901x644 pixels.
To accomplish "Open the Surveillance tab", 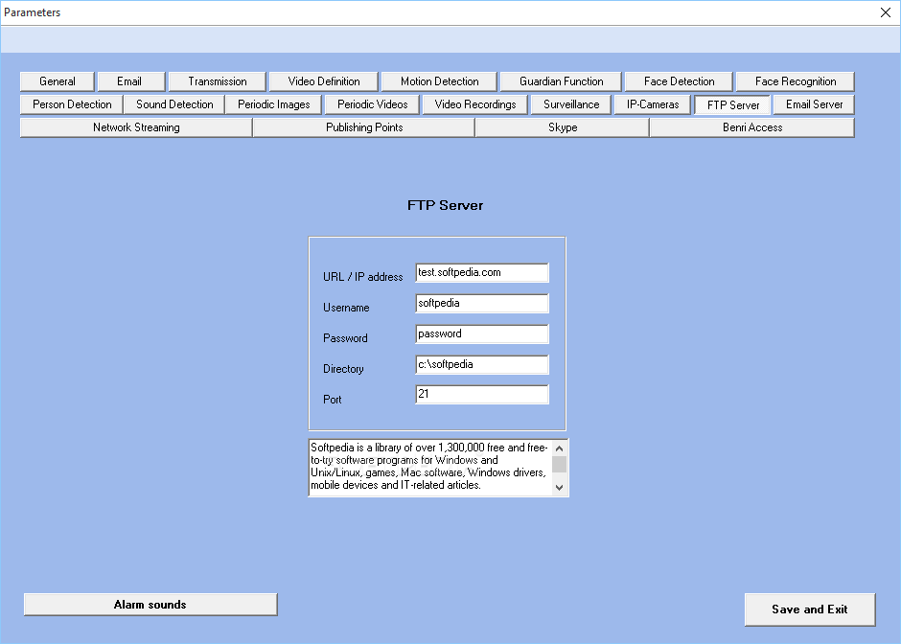I will [x=571, y=104].
